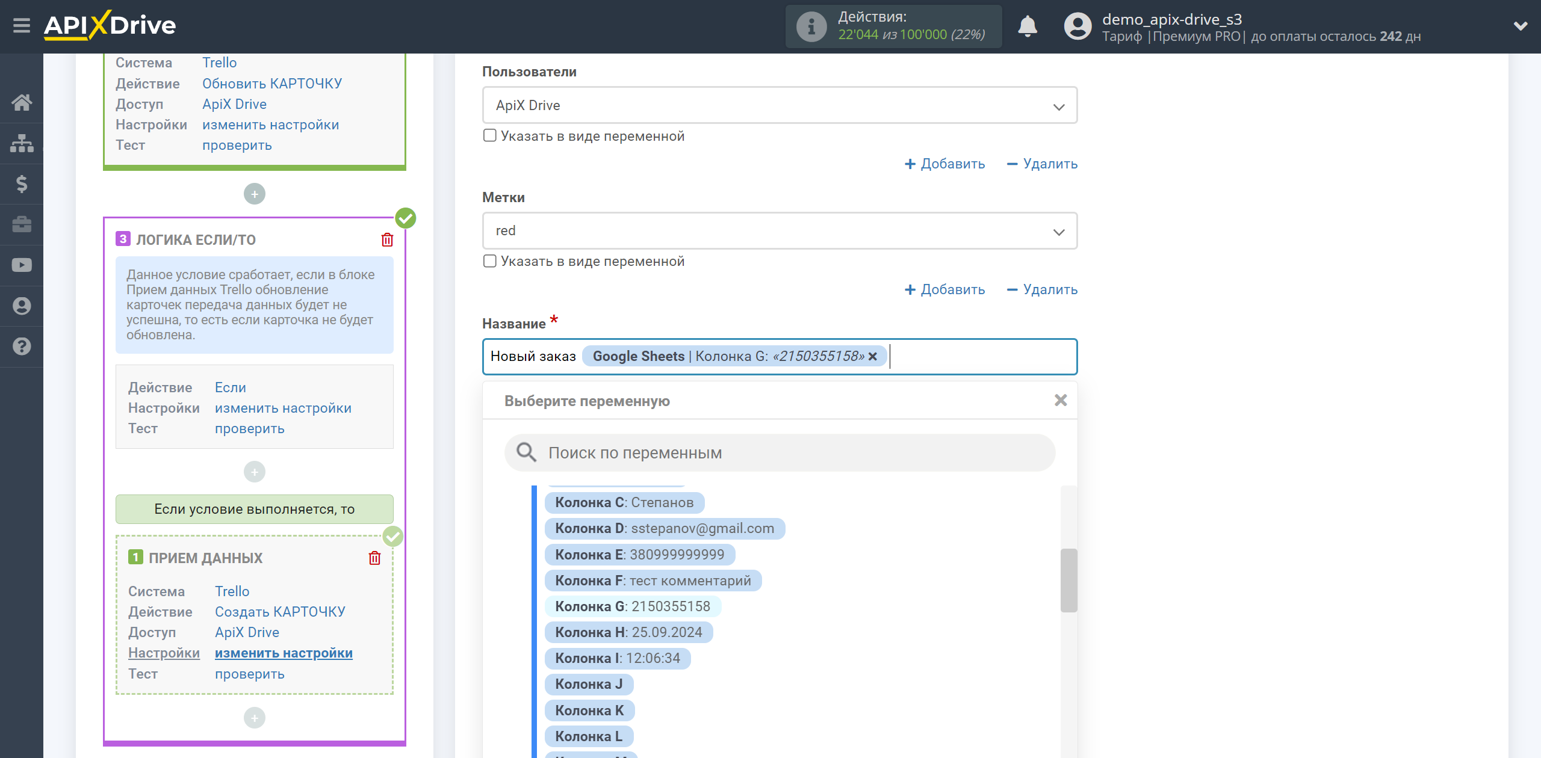Close the Выберите переменную panel
The width and height of the screenshot is (1541, 758).
(x=1061, y=400)
